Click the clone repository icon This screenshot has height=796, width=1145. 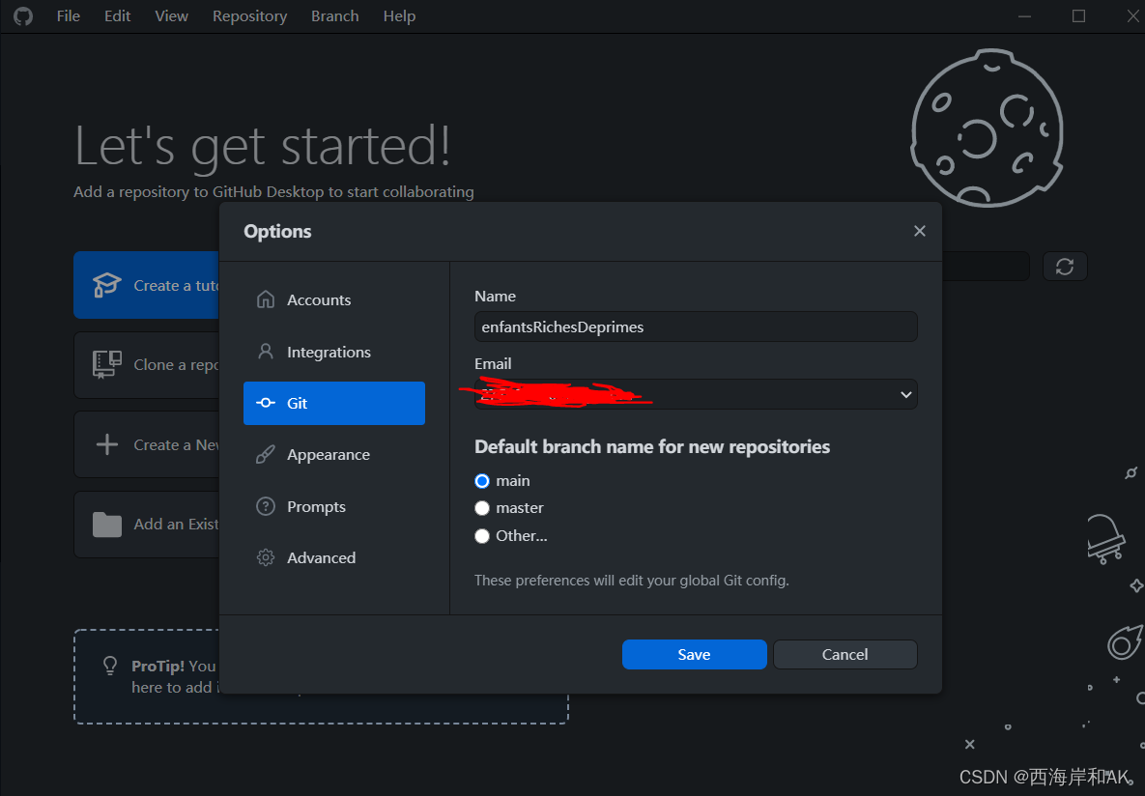coord(106,364)
